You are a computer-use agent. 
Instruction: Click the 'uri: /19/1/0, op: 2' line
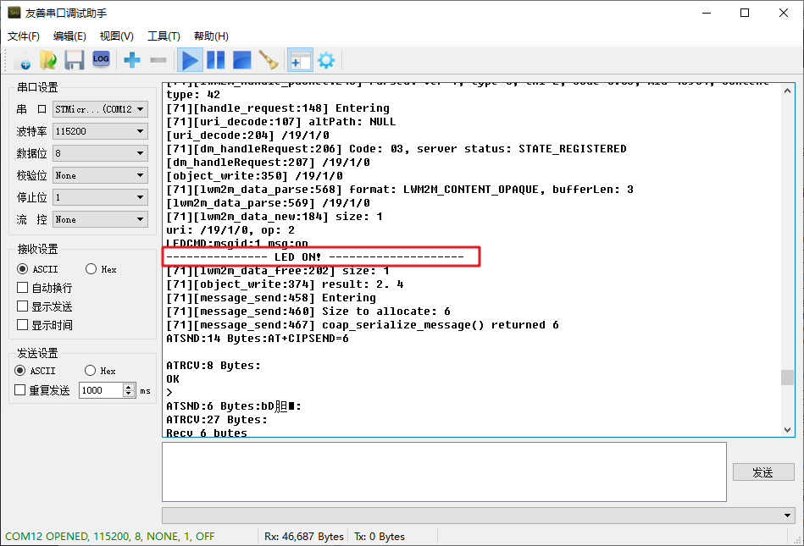230,229
